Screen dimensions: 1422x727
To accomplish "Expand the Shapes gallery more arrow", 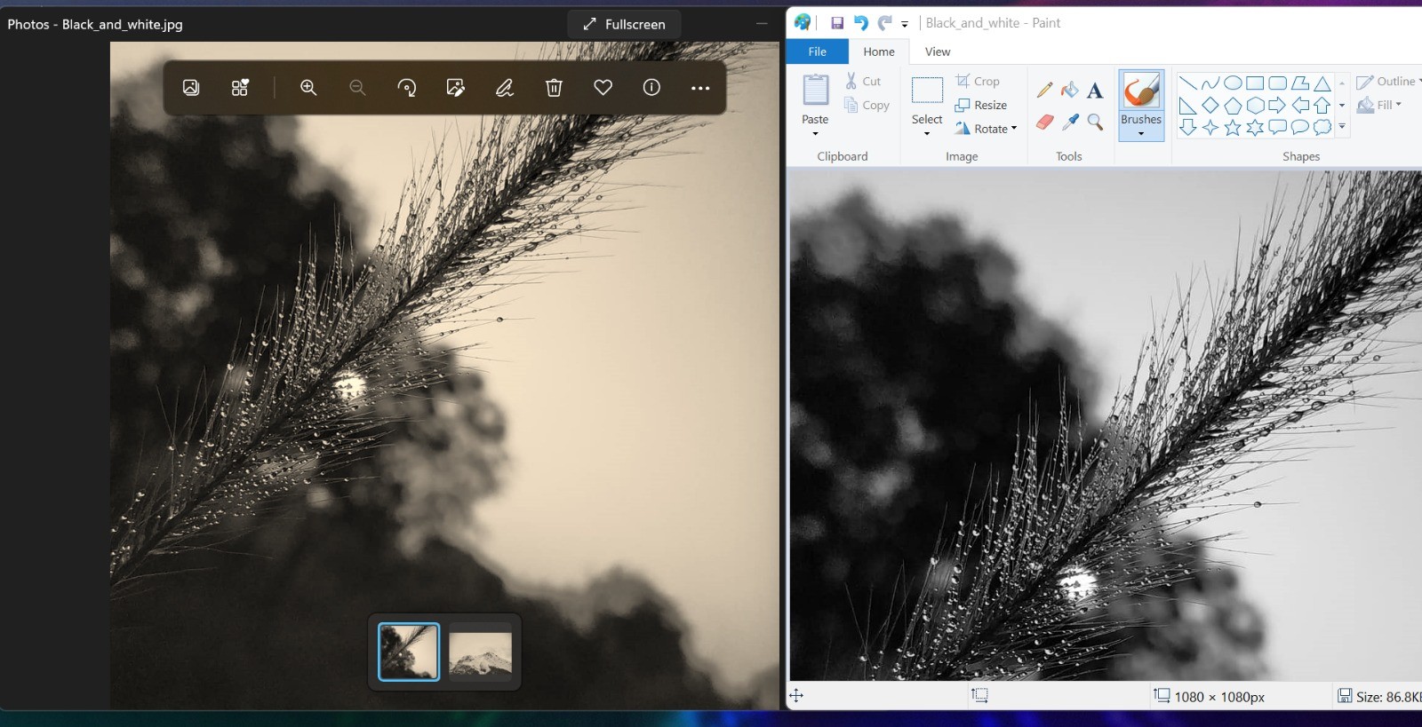I will [x=1342, y=128].
